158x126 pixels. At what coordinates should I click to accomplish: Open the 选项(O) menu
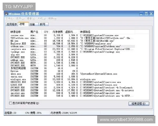pos(20,19)
